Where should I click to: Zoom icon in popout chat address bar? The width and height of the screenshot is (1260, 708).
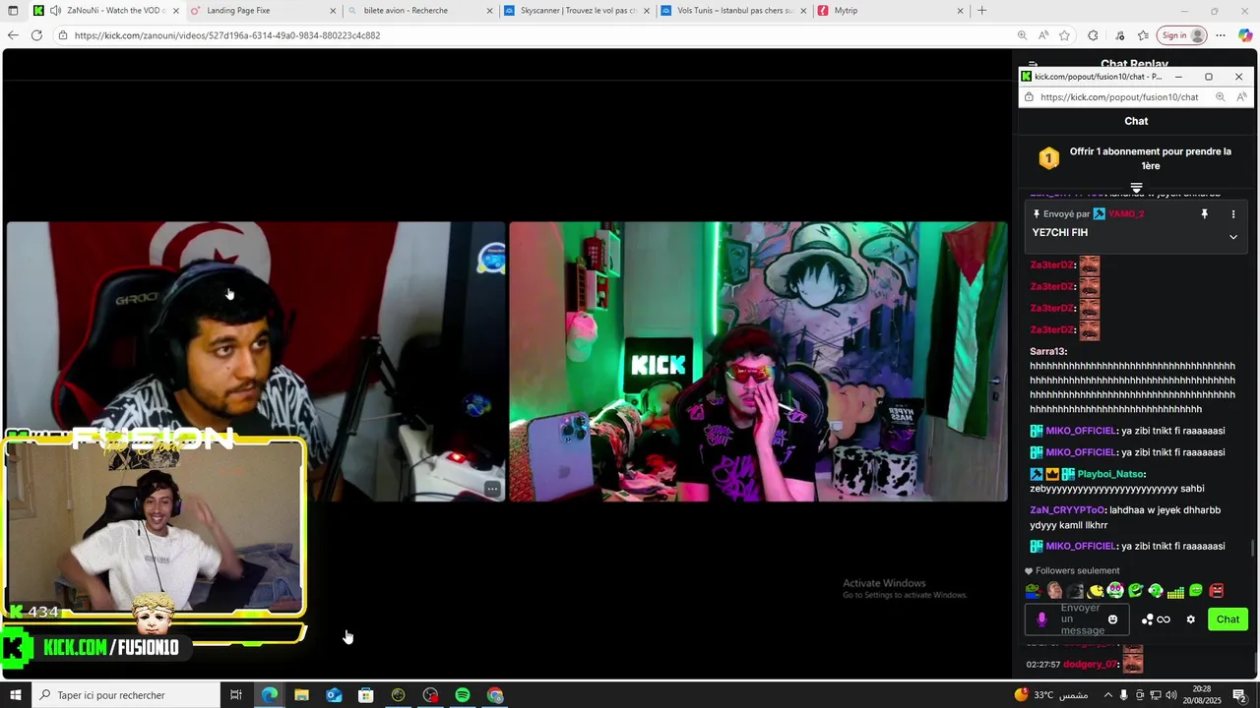tap(1220, 97)
